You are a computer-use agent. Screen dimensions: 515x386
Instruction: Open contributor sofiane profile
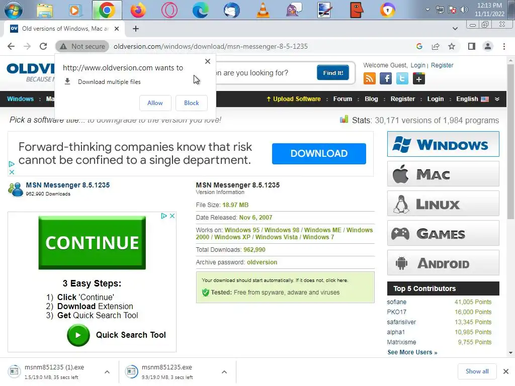[396, 302]
